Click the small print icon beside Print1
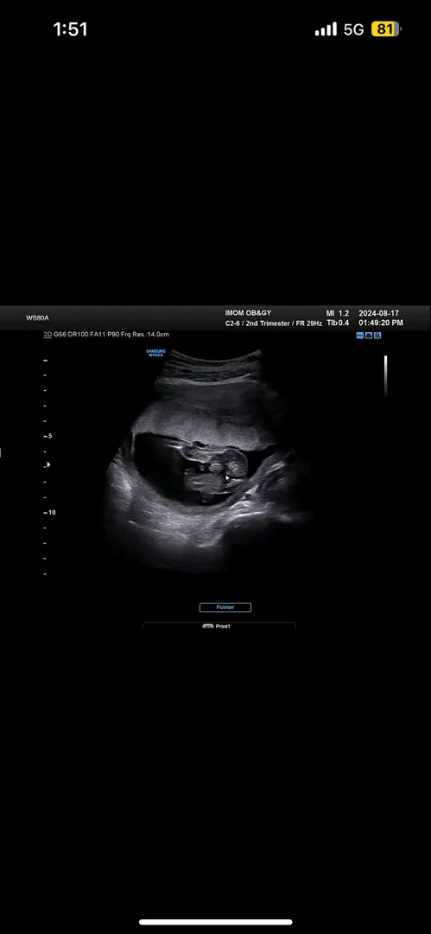 [x=208, y=627]
